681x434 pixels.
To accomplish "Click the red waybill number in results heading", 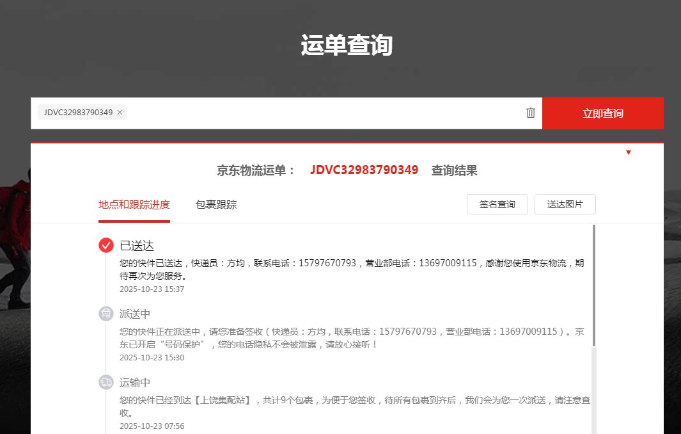I will pos(364,170).
